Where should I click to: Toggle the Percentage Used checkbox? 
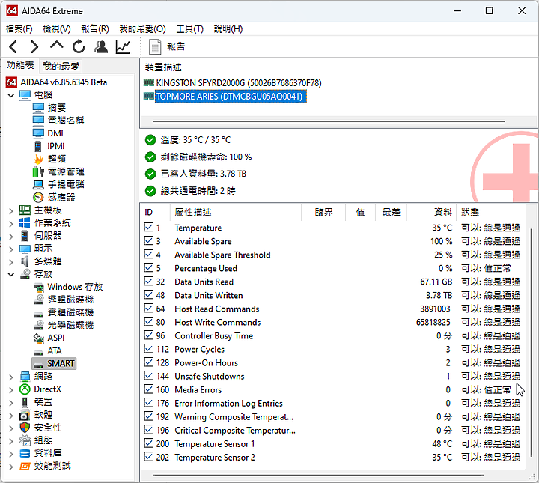coord(149,267)
